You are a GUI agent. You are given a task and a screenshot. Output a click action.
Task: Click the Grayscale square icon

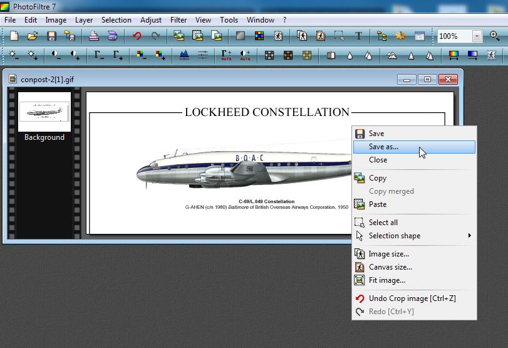coord(241,36)
